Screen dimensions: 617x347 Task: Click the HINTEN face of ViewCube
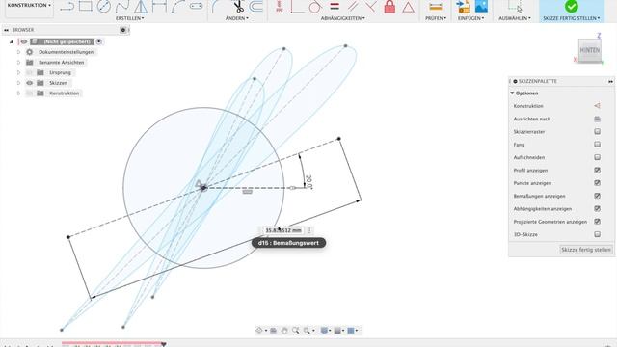[589, 50]
